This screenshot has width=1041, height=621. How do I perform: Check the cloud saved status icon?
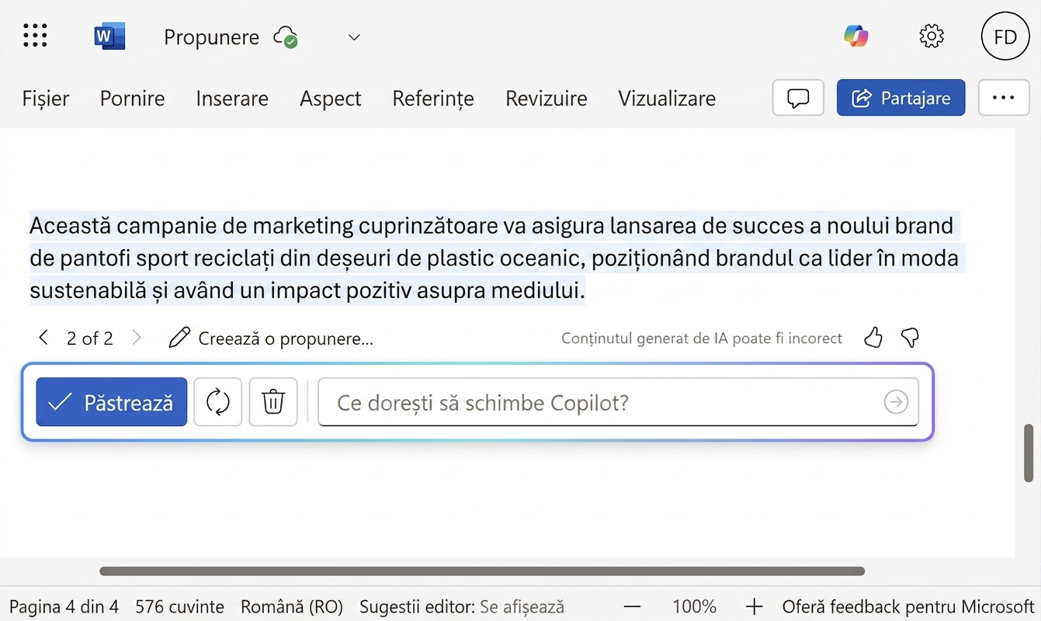[x=286, y=36]
